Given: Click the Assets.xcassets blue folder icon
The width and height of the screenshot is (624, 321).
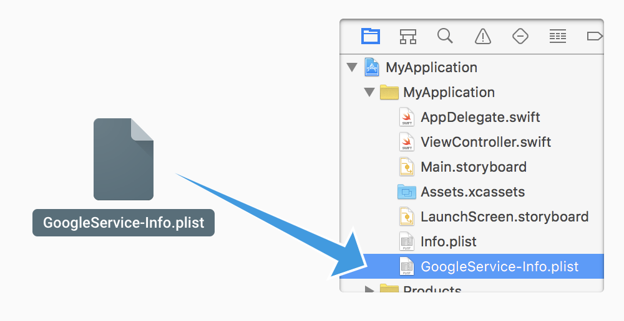Looking at the screenshot, I should point(407,192).
